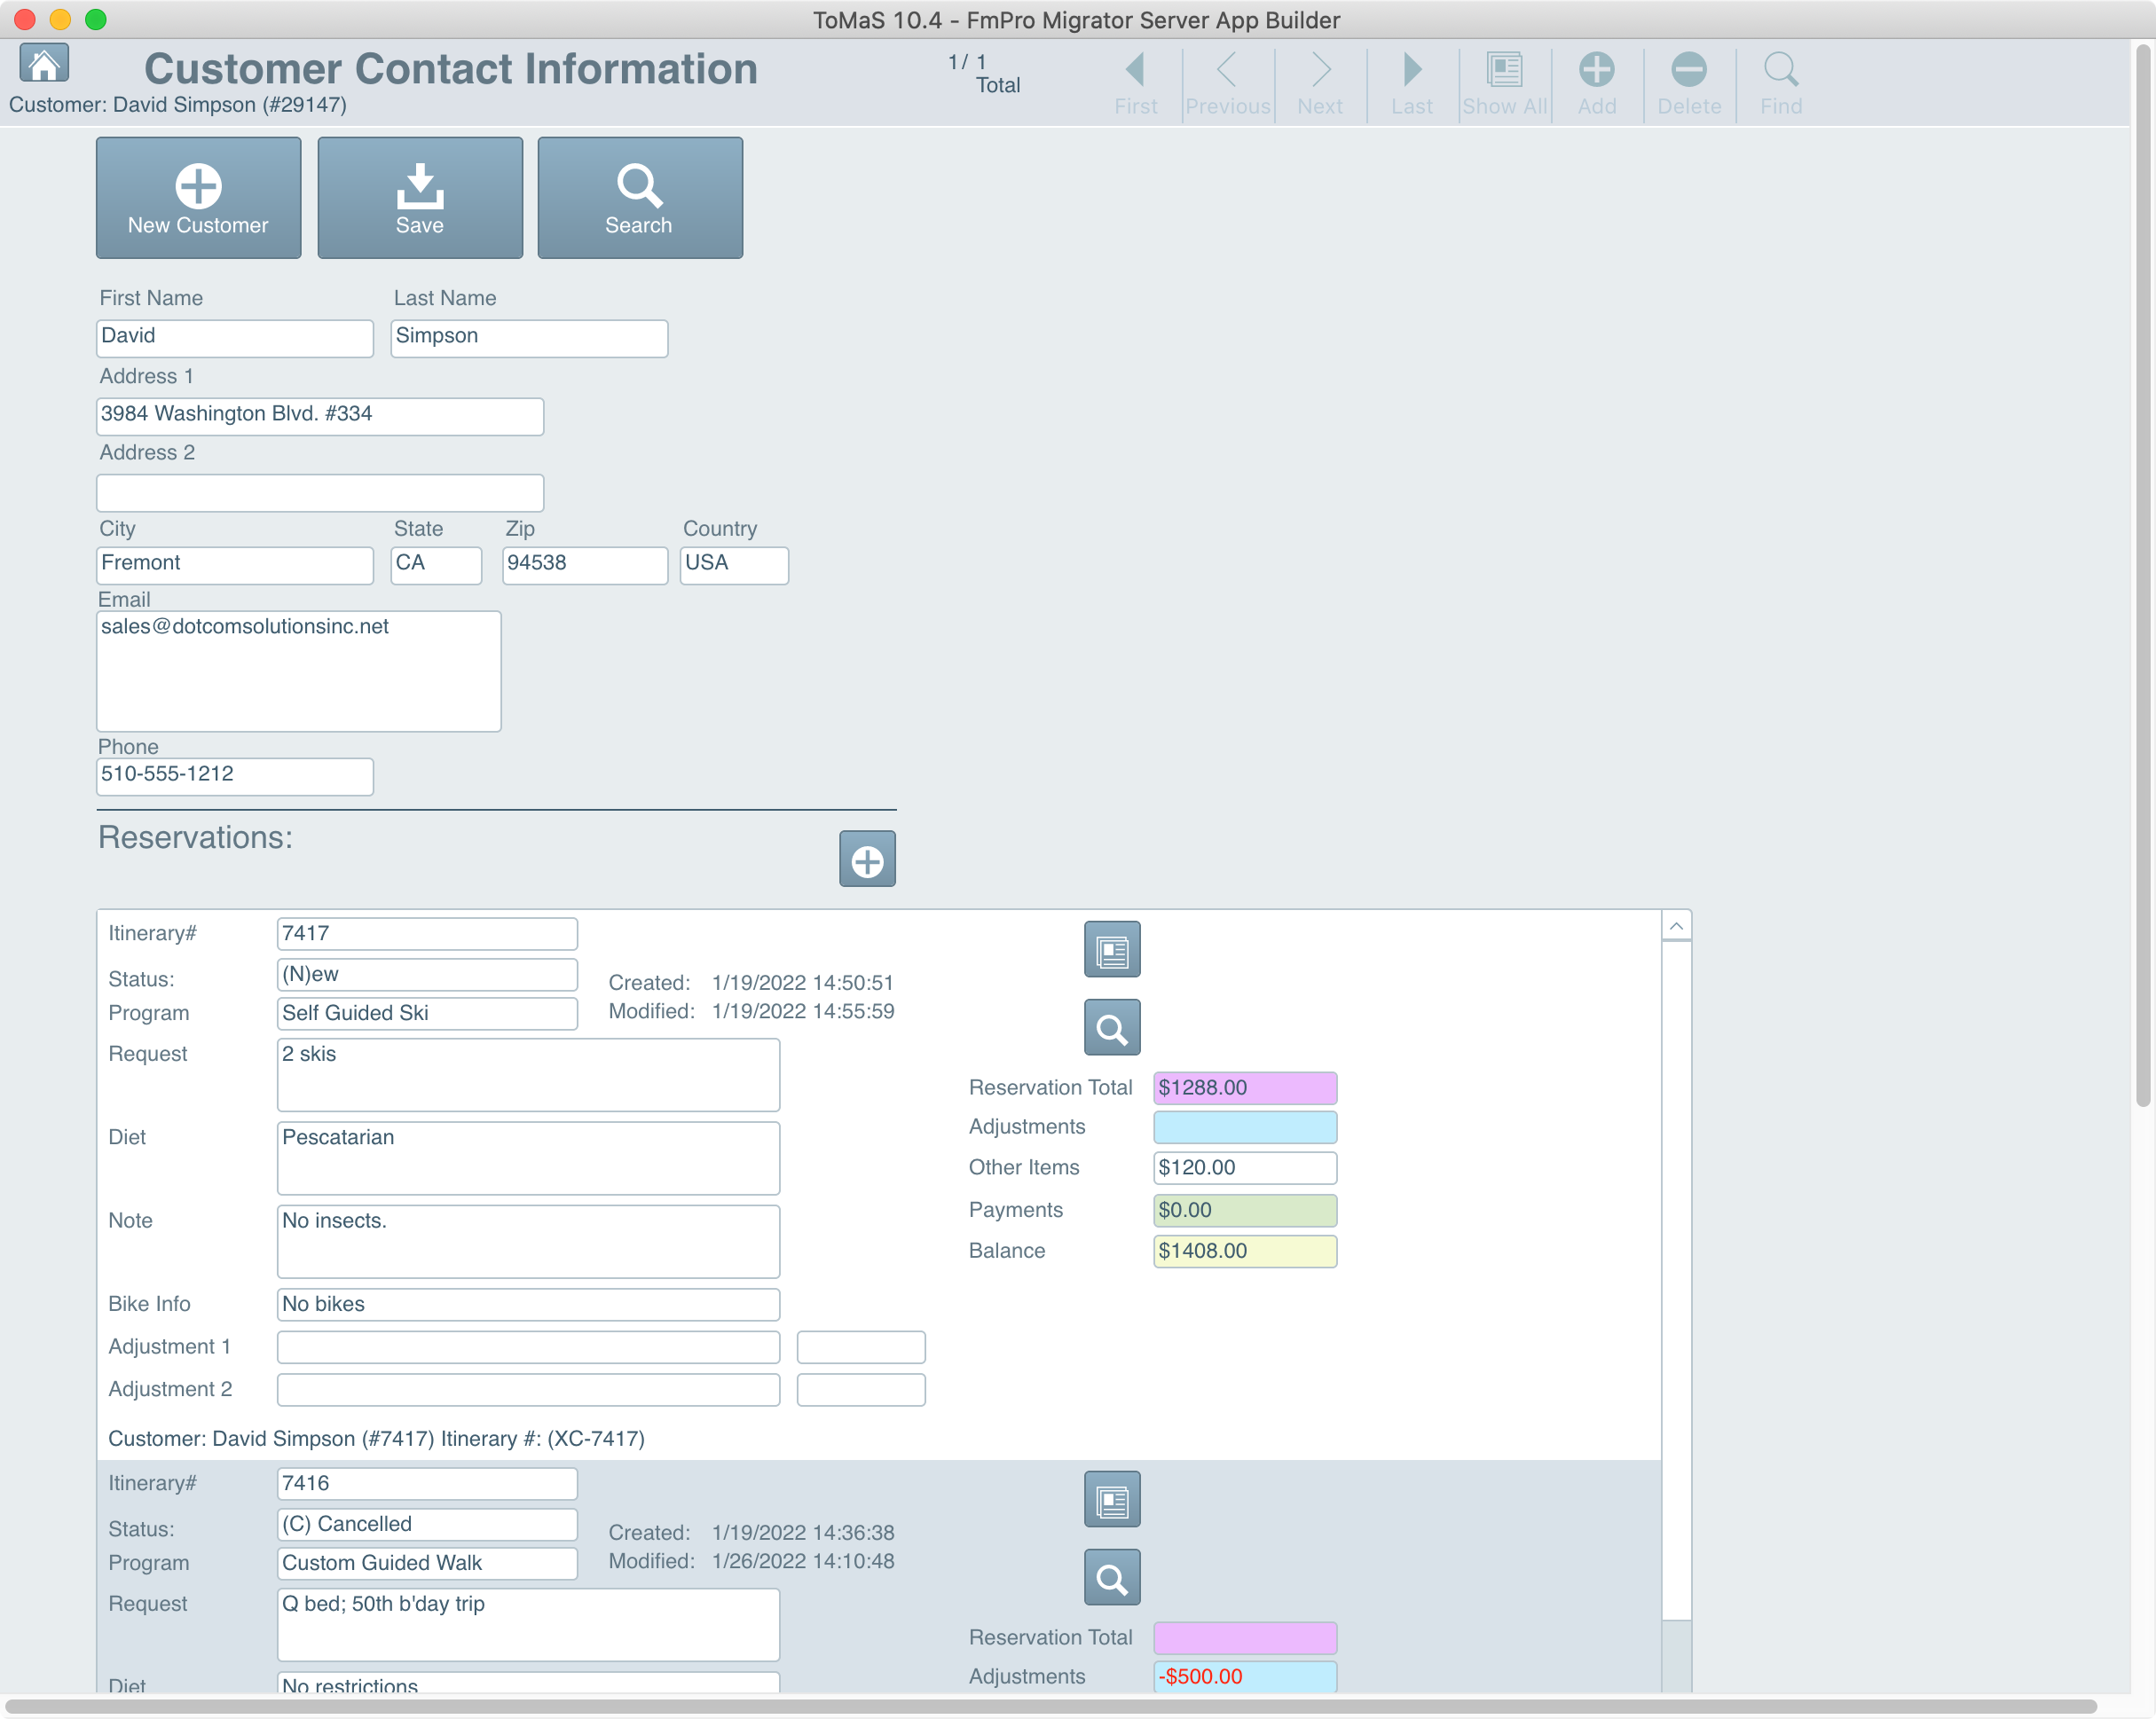The image size is (2156, 1719).
Task: Select the Status field showing (N)ew
Action: [427, 974]
